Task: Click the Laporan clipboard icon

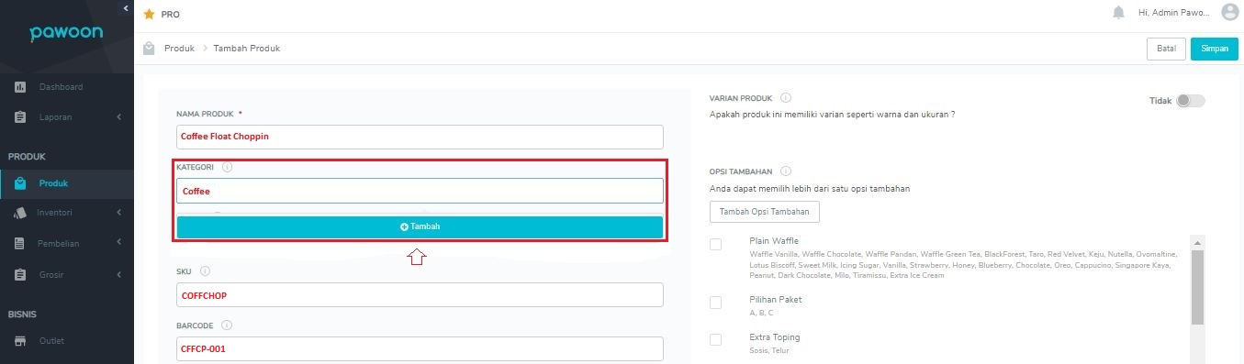Action: (19, 117)
